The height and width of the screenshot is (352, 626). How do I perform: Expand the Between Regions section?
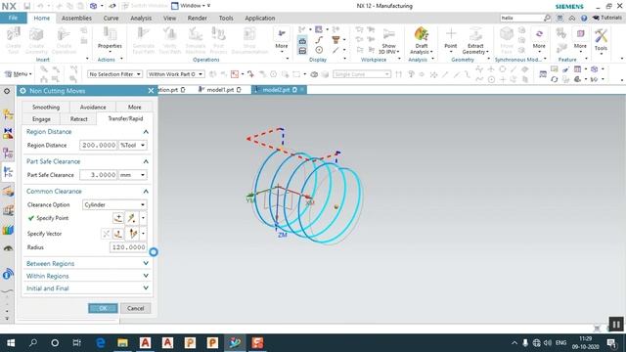tap(87, 263)
